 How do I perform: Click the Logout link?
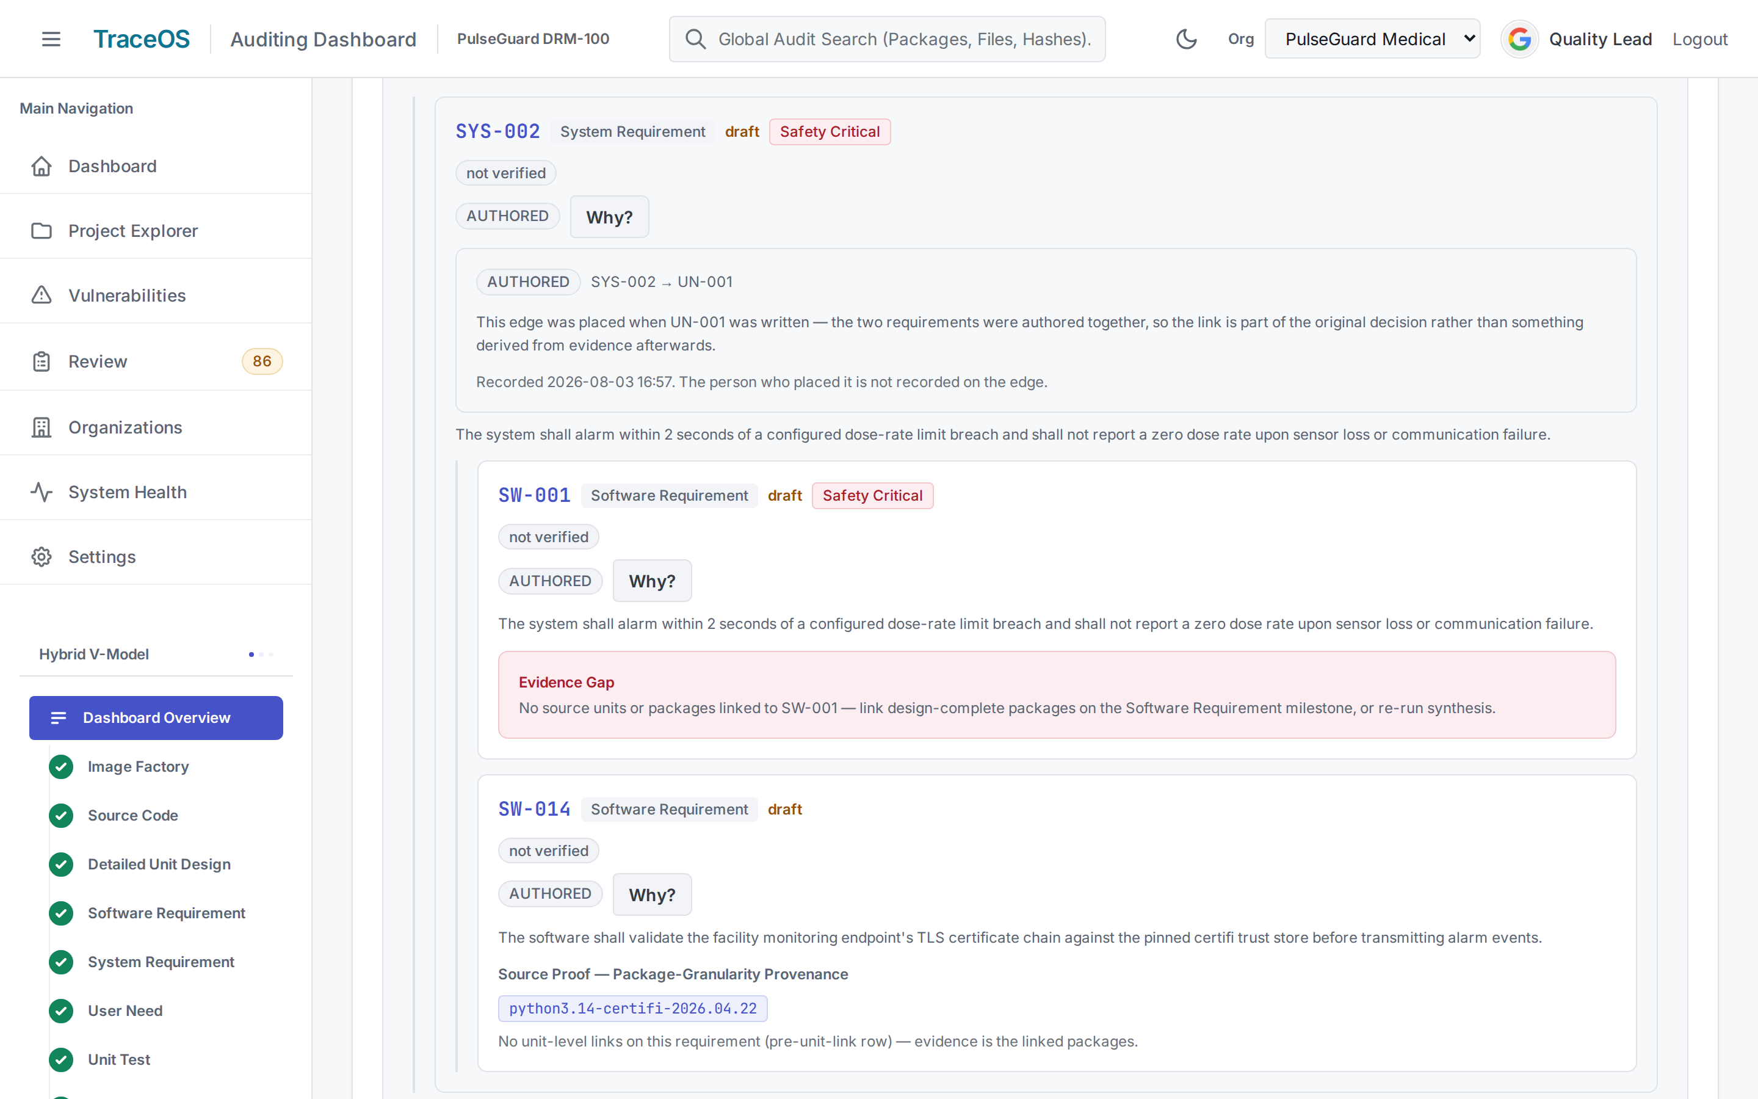(x=1699, y=39)
